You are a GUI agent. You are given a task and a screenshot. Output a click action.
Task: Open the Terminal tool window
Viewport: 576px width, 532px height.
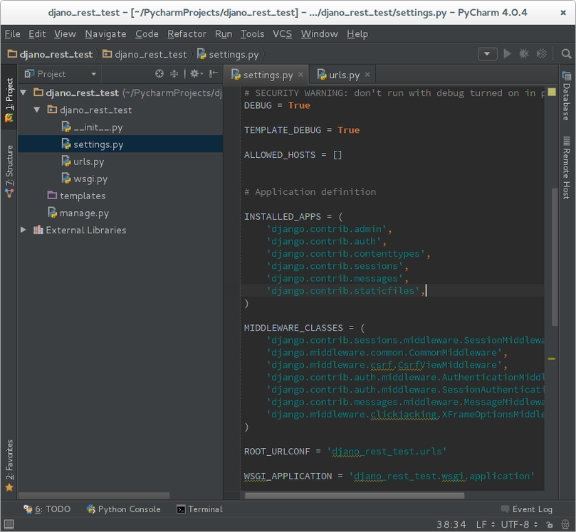(x=199, y=509)
